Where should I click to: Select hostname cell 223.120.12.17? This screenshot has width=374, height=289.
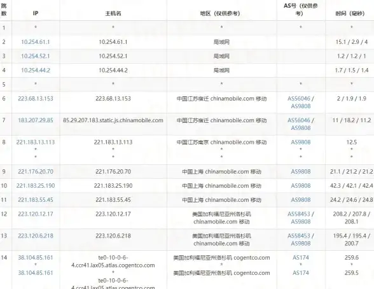[113, 214]
